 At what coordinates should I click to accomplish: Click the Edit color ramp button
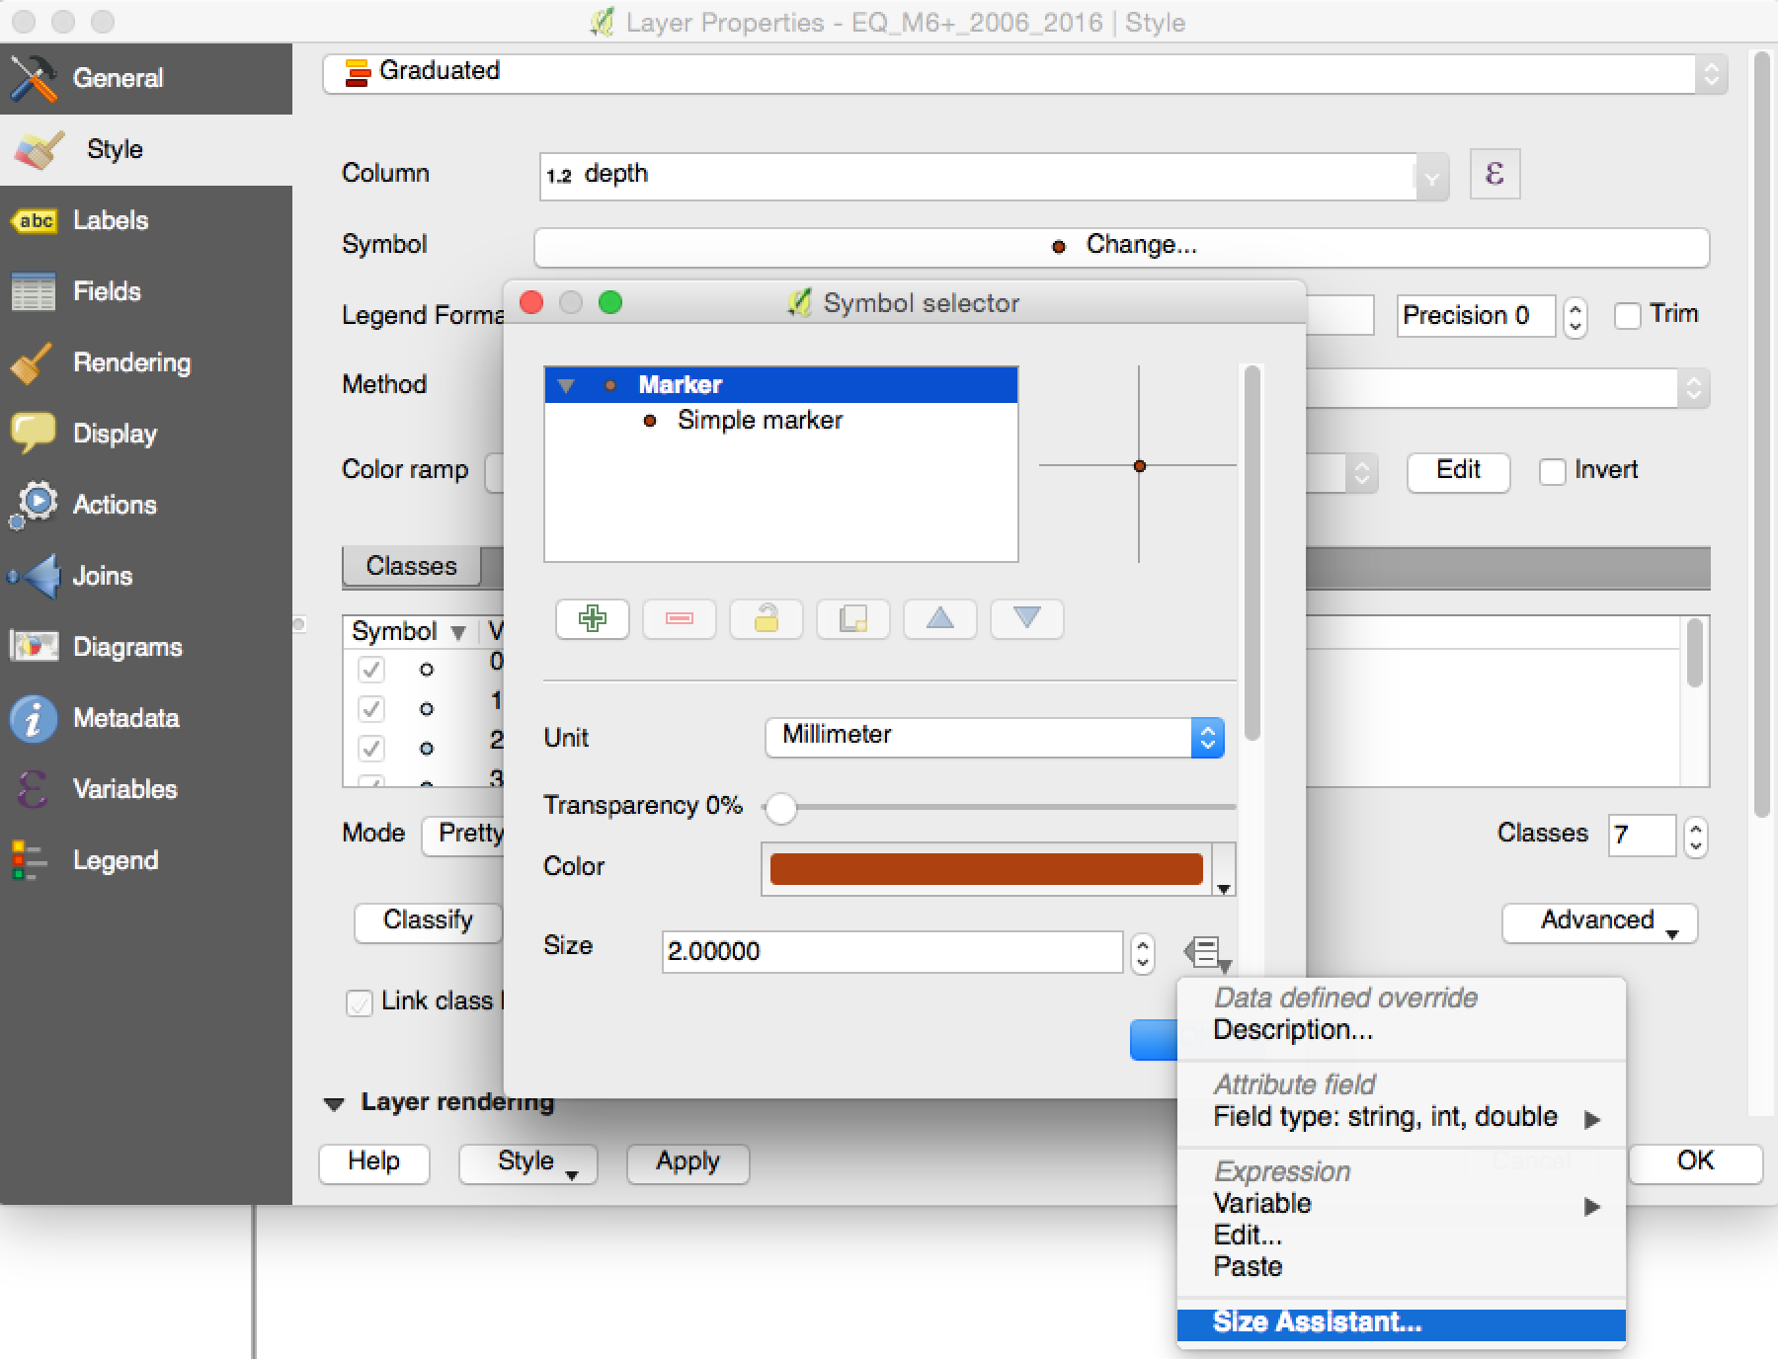[x=1458, y=472]
